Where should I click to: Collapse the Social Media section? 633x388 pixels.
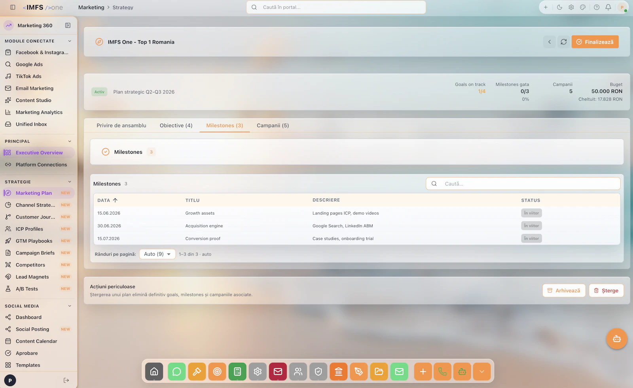(70, 306)
